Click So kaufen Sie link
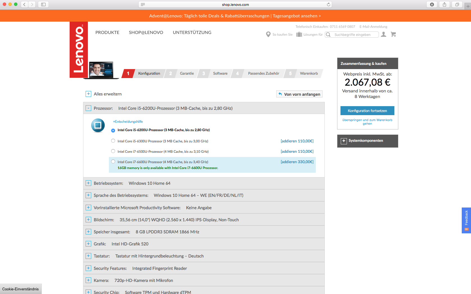The height and width of the screenshot is (294, 471). tap(282, 35)
